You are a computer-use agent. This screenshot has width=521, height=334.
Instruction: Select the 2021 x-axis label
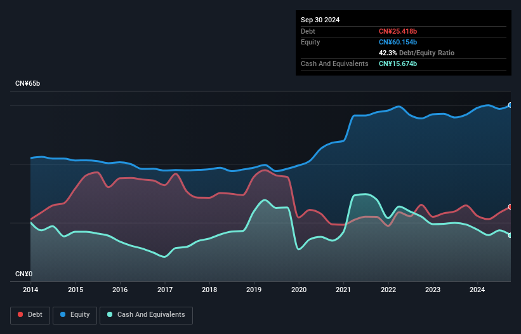coord(343,290)
